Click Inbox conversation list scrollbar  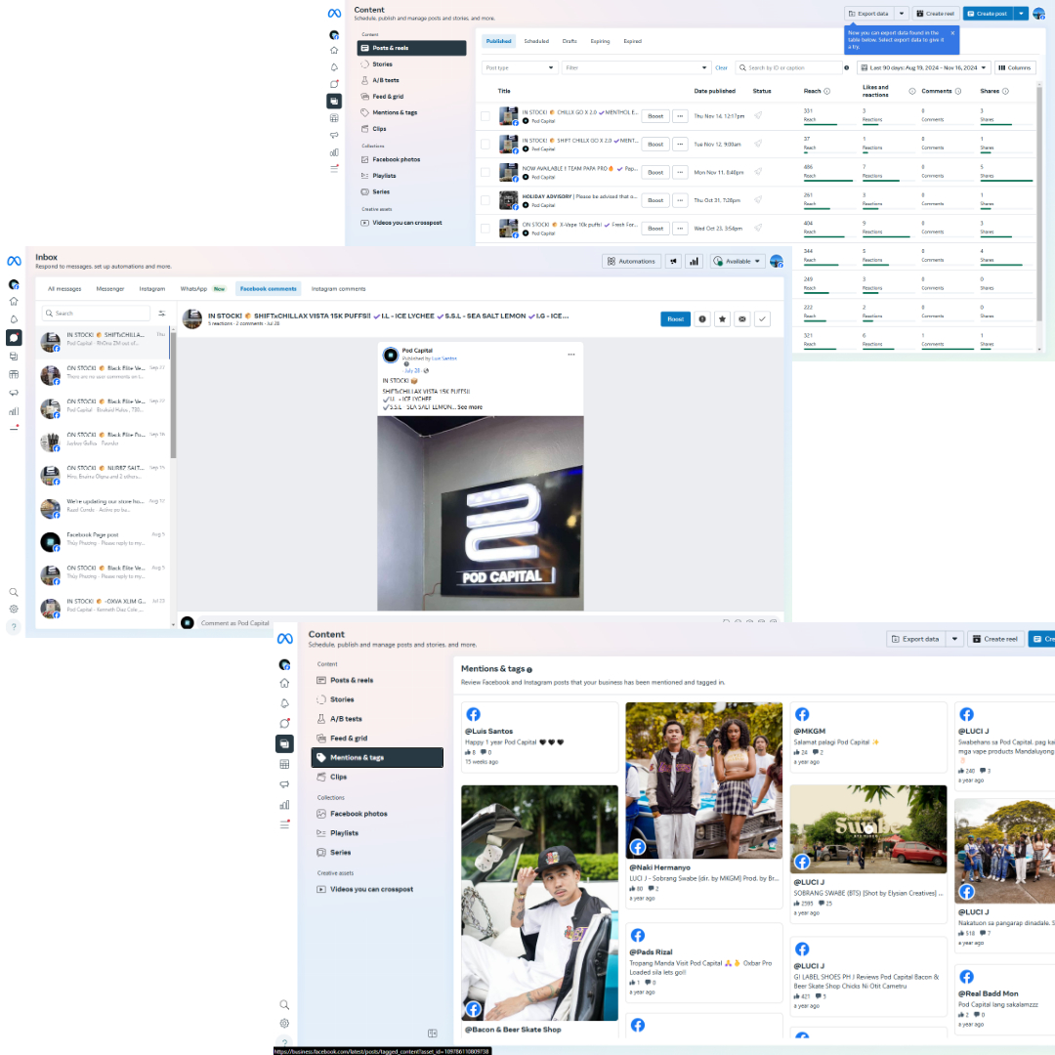[173, 394]
